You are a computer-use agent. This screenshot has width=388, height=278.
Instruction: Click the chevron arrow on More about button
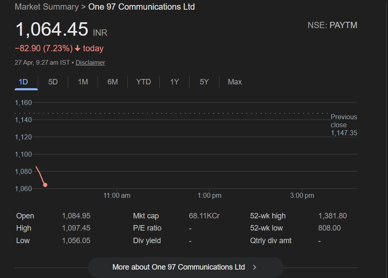click(x=255, y=267)
